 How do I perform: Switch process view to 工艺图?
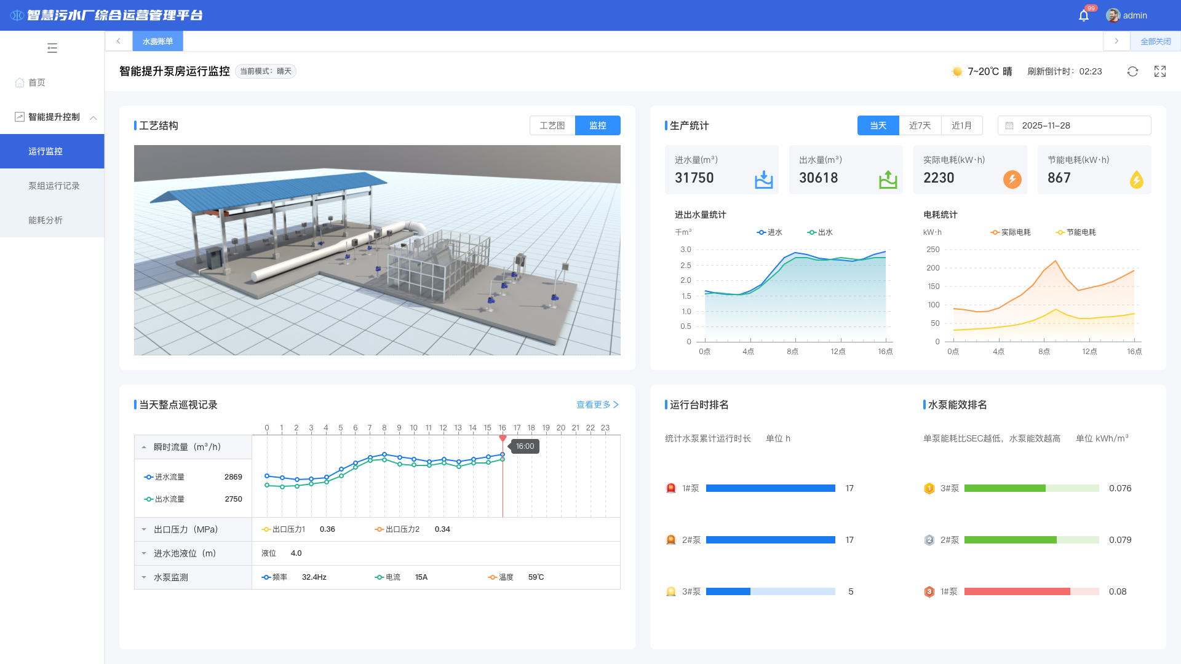[x=552, y=125]
